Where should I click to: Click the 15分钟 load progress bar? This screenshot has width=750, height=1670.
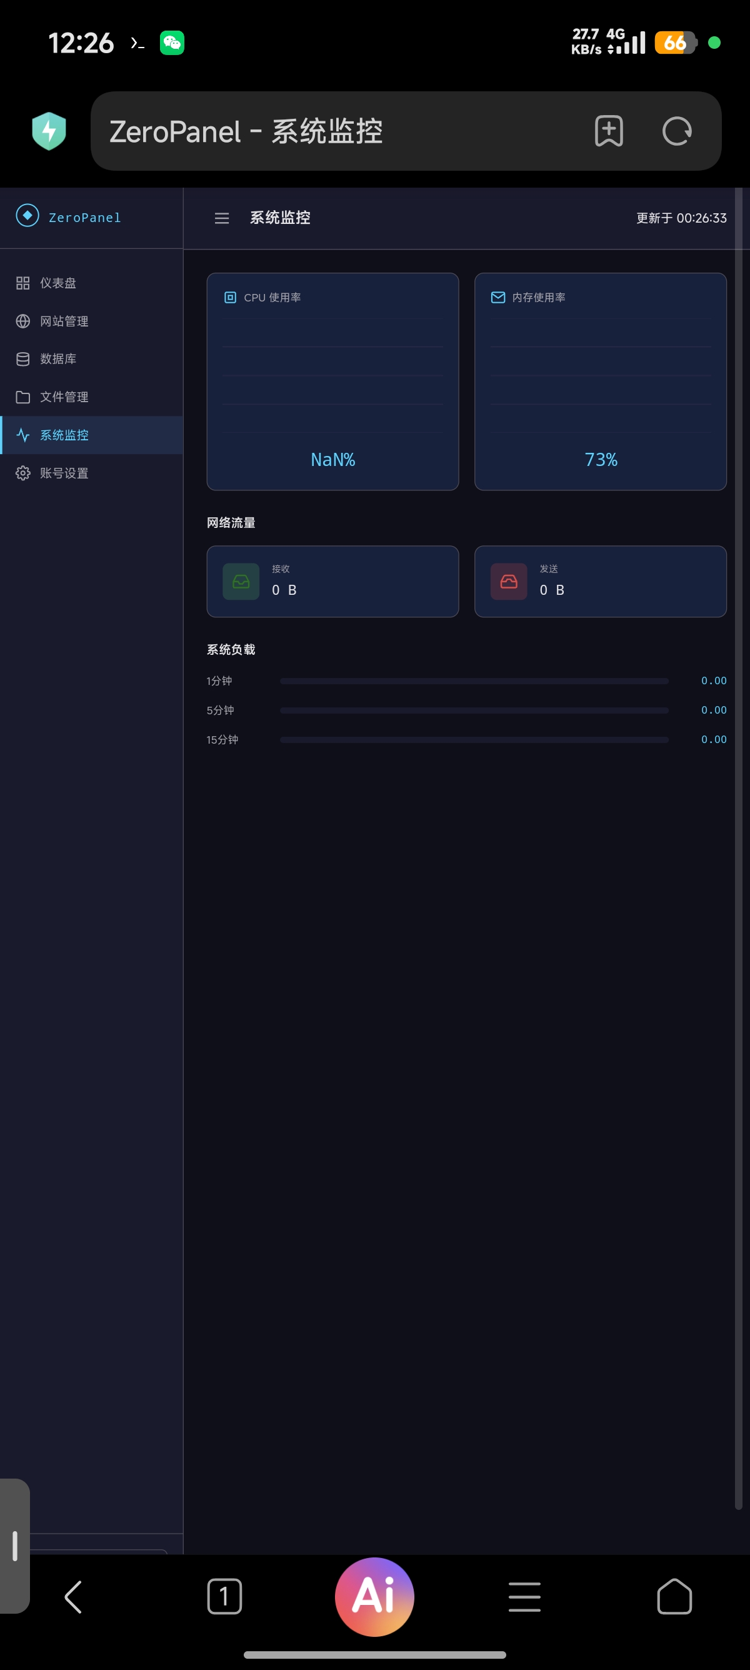(474, 740)
